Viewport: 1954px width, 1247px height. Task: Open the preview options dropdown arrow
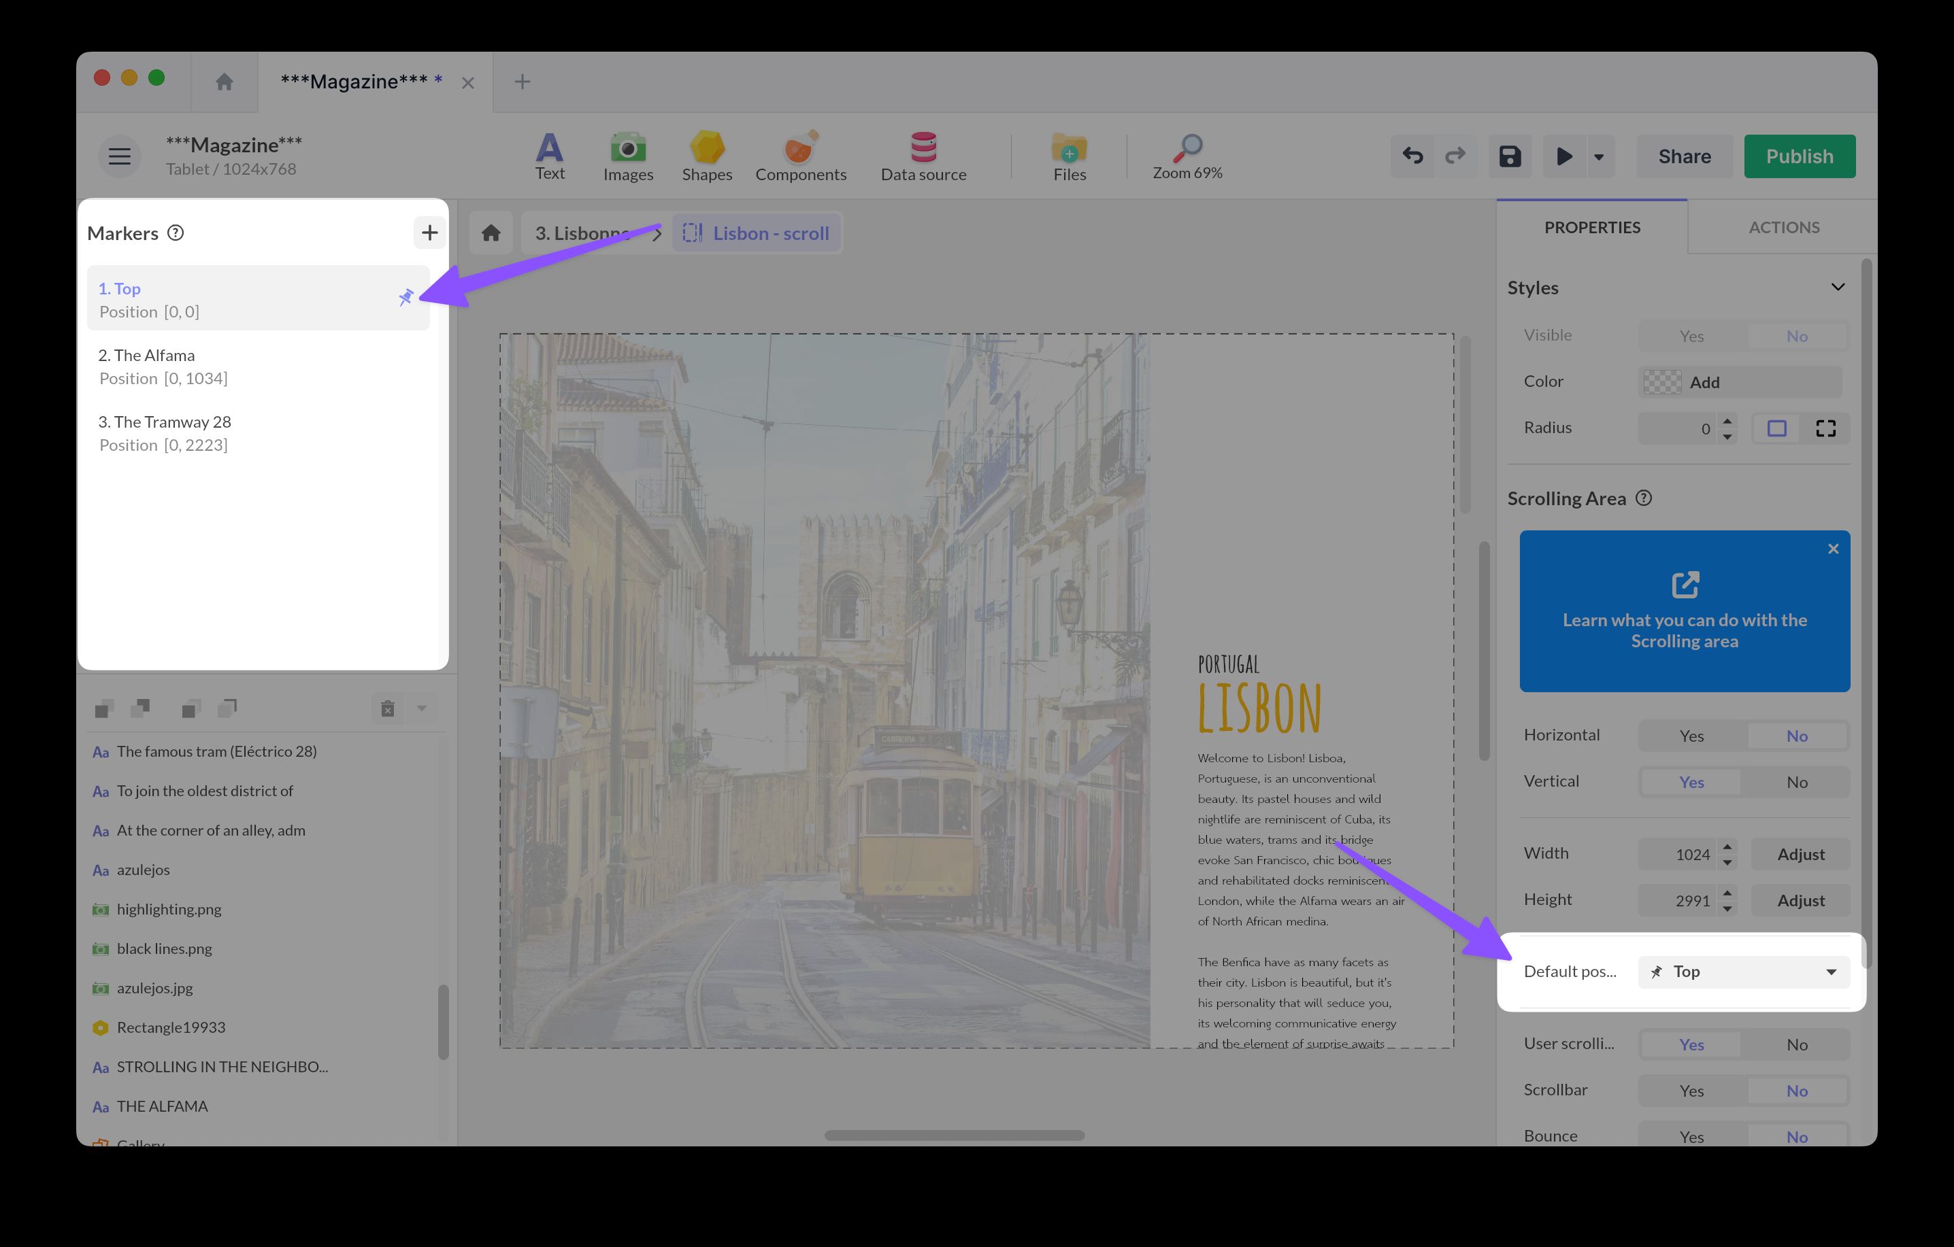pyautogui.click(x=1599, y=156)
